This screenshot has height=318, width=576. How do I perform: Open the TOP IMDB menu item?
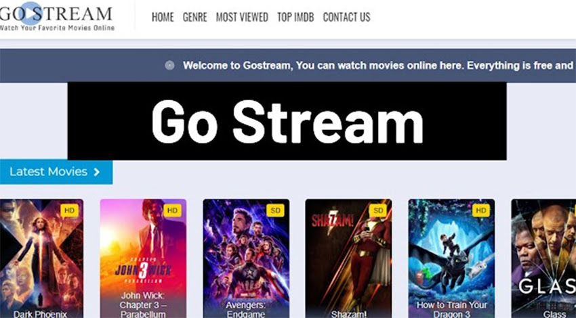click(295, 17)
